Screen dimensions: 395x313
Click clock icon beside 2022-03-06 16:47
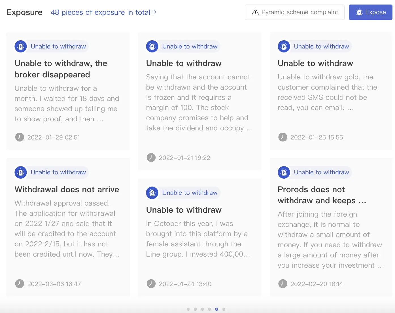(20, 284)
